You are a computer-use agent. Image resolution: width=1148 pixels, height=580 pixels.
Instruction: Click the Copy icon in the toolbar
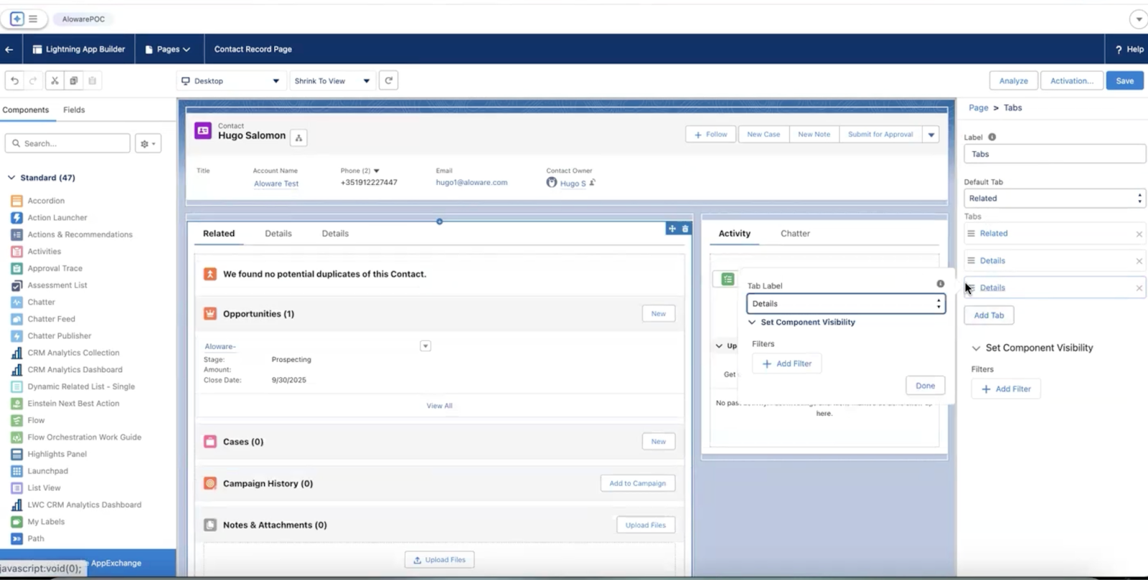(x=73, y=81)
